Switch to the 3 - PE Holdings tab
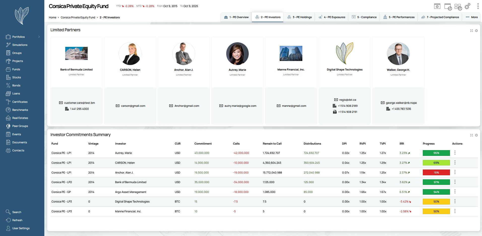This screenshot has width=482, height=236. [x=299, y=17]
